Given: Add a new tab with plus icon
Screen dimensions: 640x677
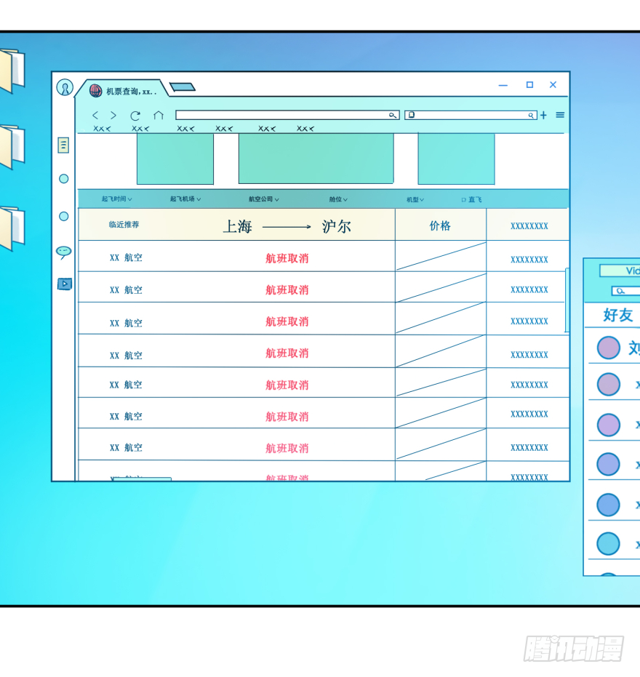Looking at the screenshot, I should tap(544, 116).
